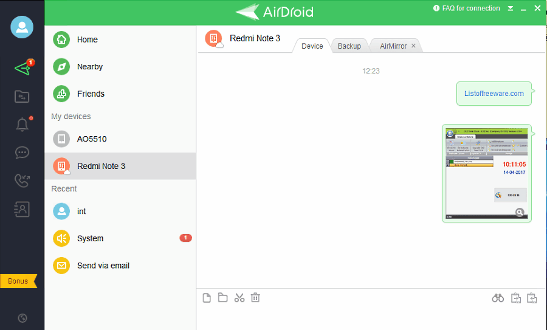The image size is (547, 330).
Task: Click the magnifier on the image thumbnail
Action: pos(520,212)
